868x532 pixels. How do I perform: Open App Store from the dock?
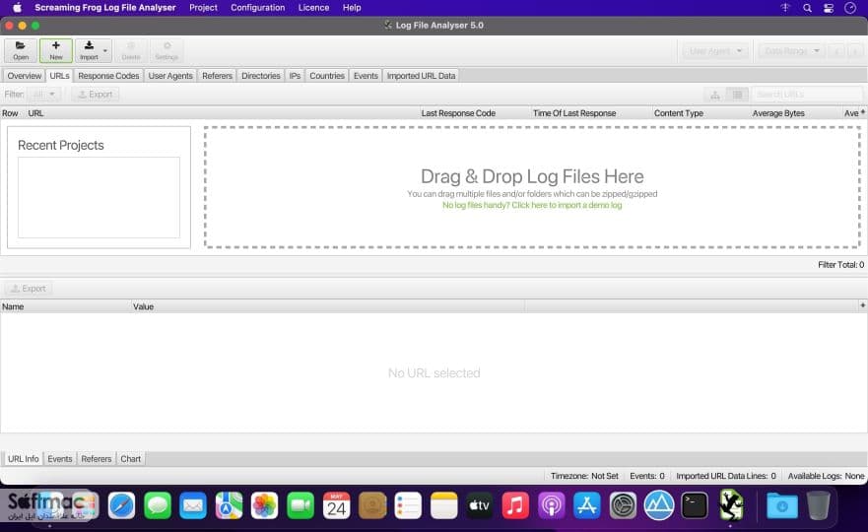click(x=587, y=505)
